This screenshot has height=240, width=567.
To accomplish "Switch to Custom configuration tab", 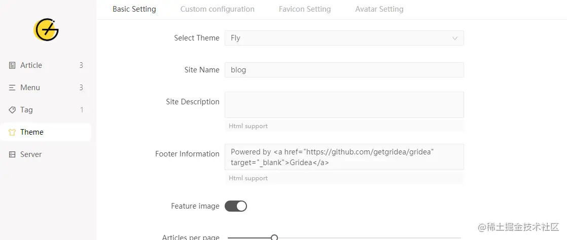I will click(218, 9).
